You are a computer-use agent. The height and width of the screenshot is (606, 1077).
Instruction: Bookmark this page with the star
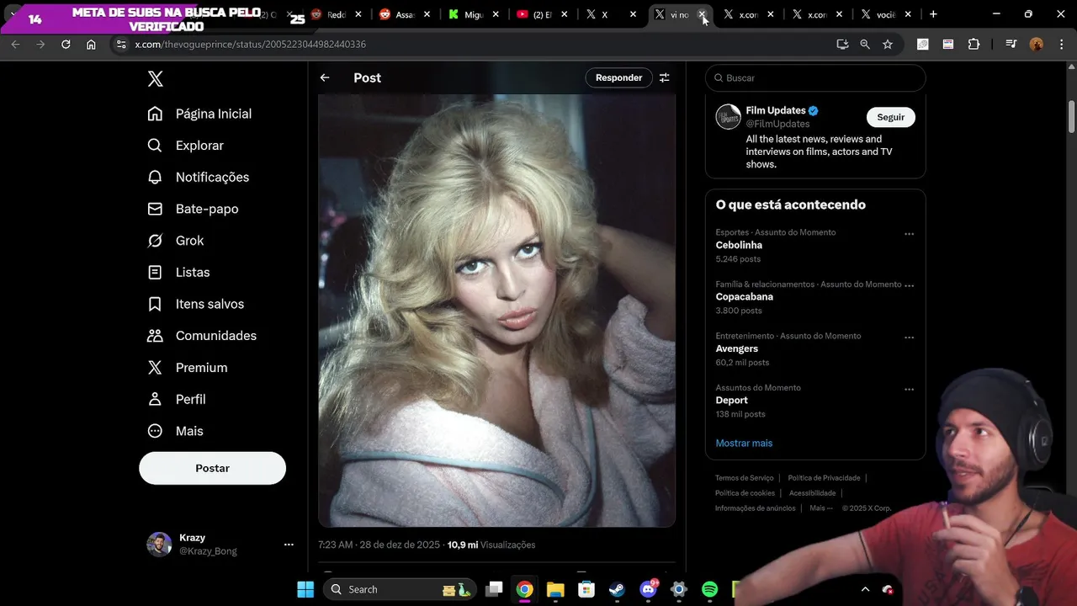pyautogui.click(x=888, y=44)
